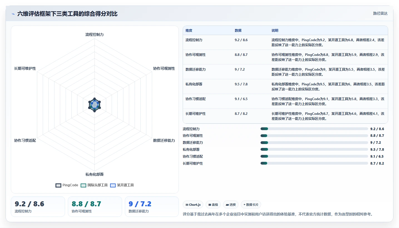Click the 数据卡片 tag
Viewport: 399px width, 228px height.
point(251,205)
